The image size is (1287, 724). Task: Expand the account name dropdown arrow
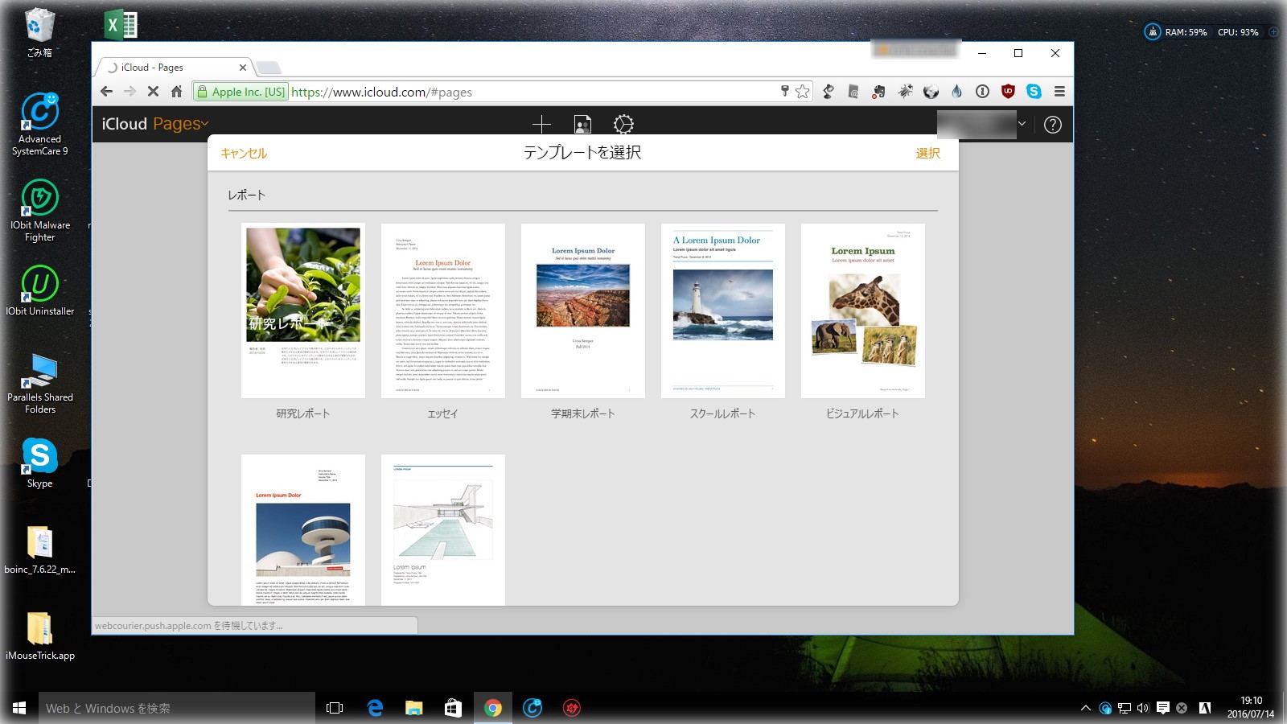pyautogui.click(x=1022, y=124)
